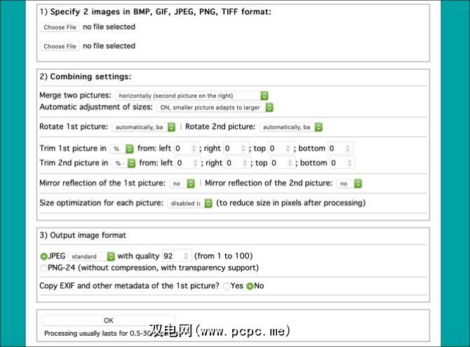Select the JPEG output format radio

44,256
